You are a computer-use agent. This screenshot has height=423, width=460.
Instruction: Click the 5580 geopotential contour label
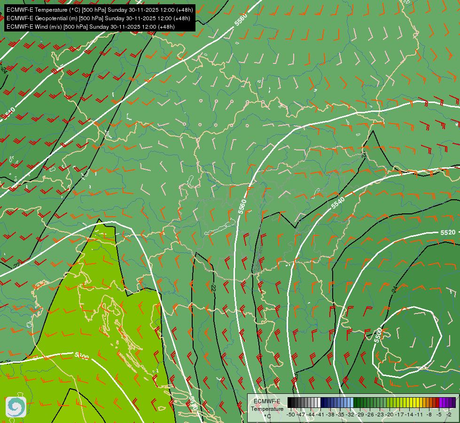[x=192, y=404]
